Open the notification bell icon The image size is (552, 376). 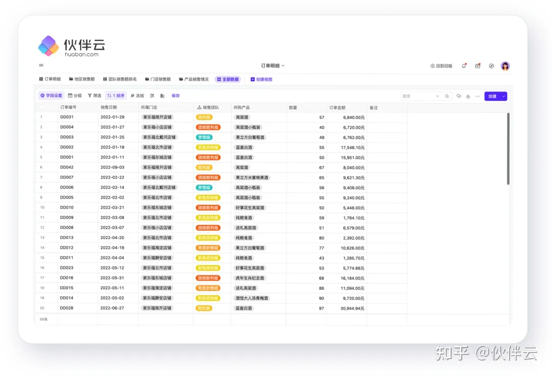point(464,66)
